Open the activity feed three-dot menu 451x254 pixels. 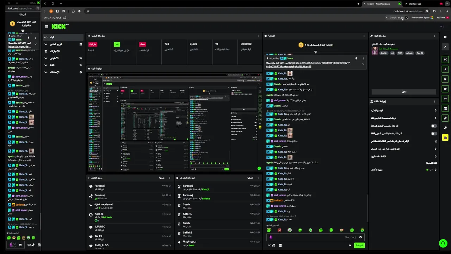(x=169, y=178)
